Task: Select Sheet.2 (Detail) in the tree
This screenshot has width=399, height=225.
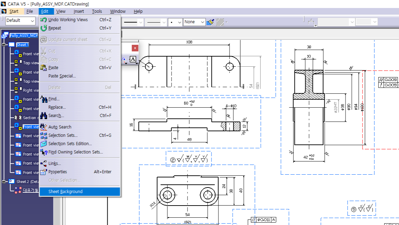Action: coord(27,182)
